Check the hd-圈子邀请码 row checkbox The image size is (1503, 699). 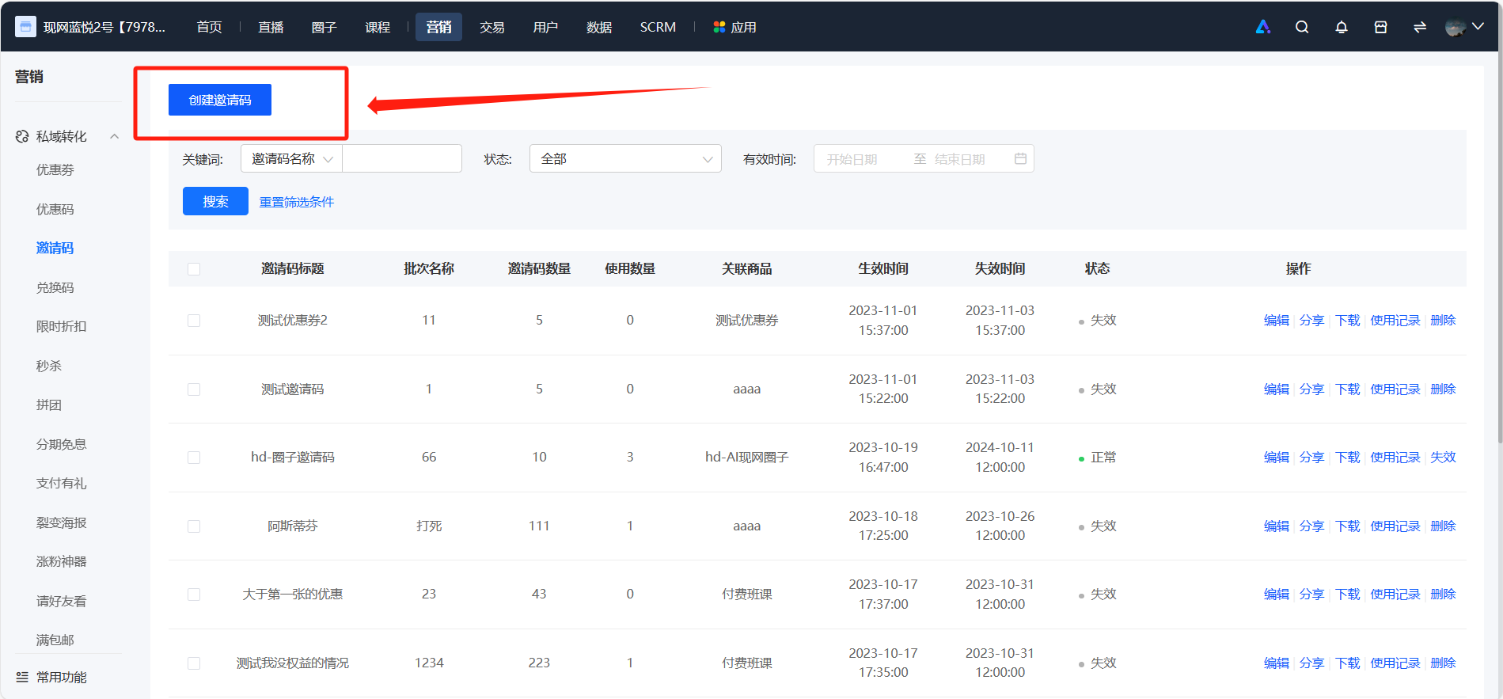click(194, 458)
